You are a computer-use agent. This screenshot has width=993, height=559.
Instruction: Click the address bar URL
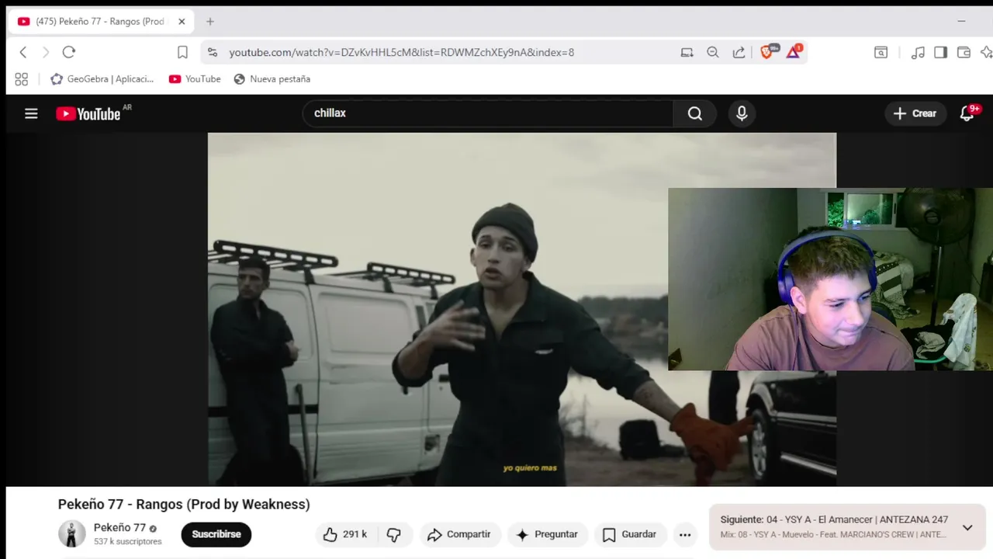point(402,52)
